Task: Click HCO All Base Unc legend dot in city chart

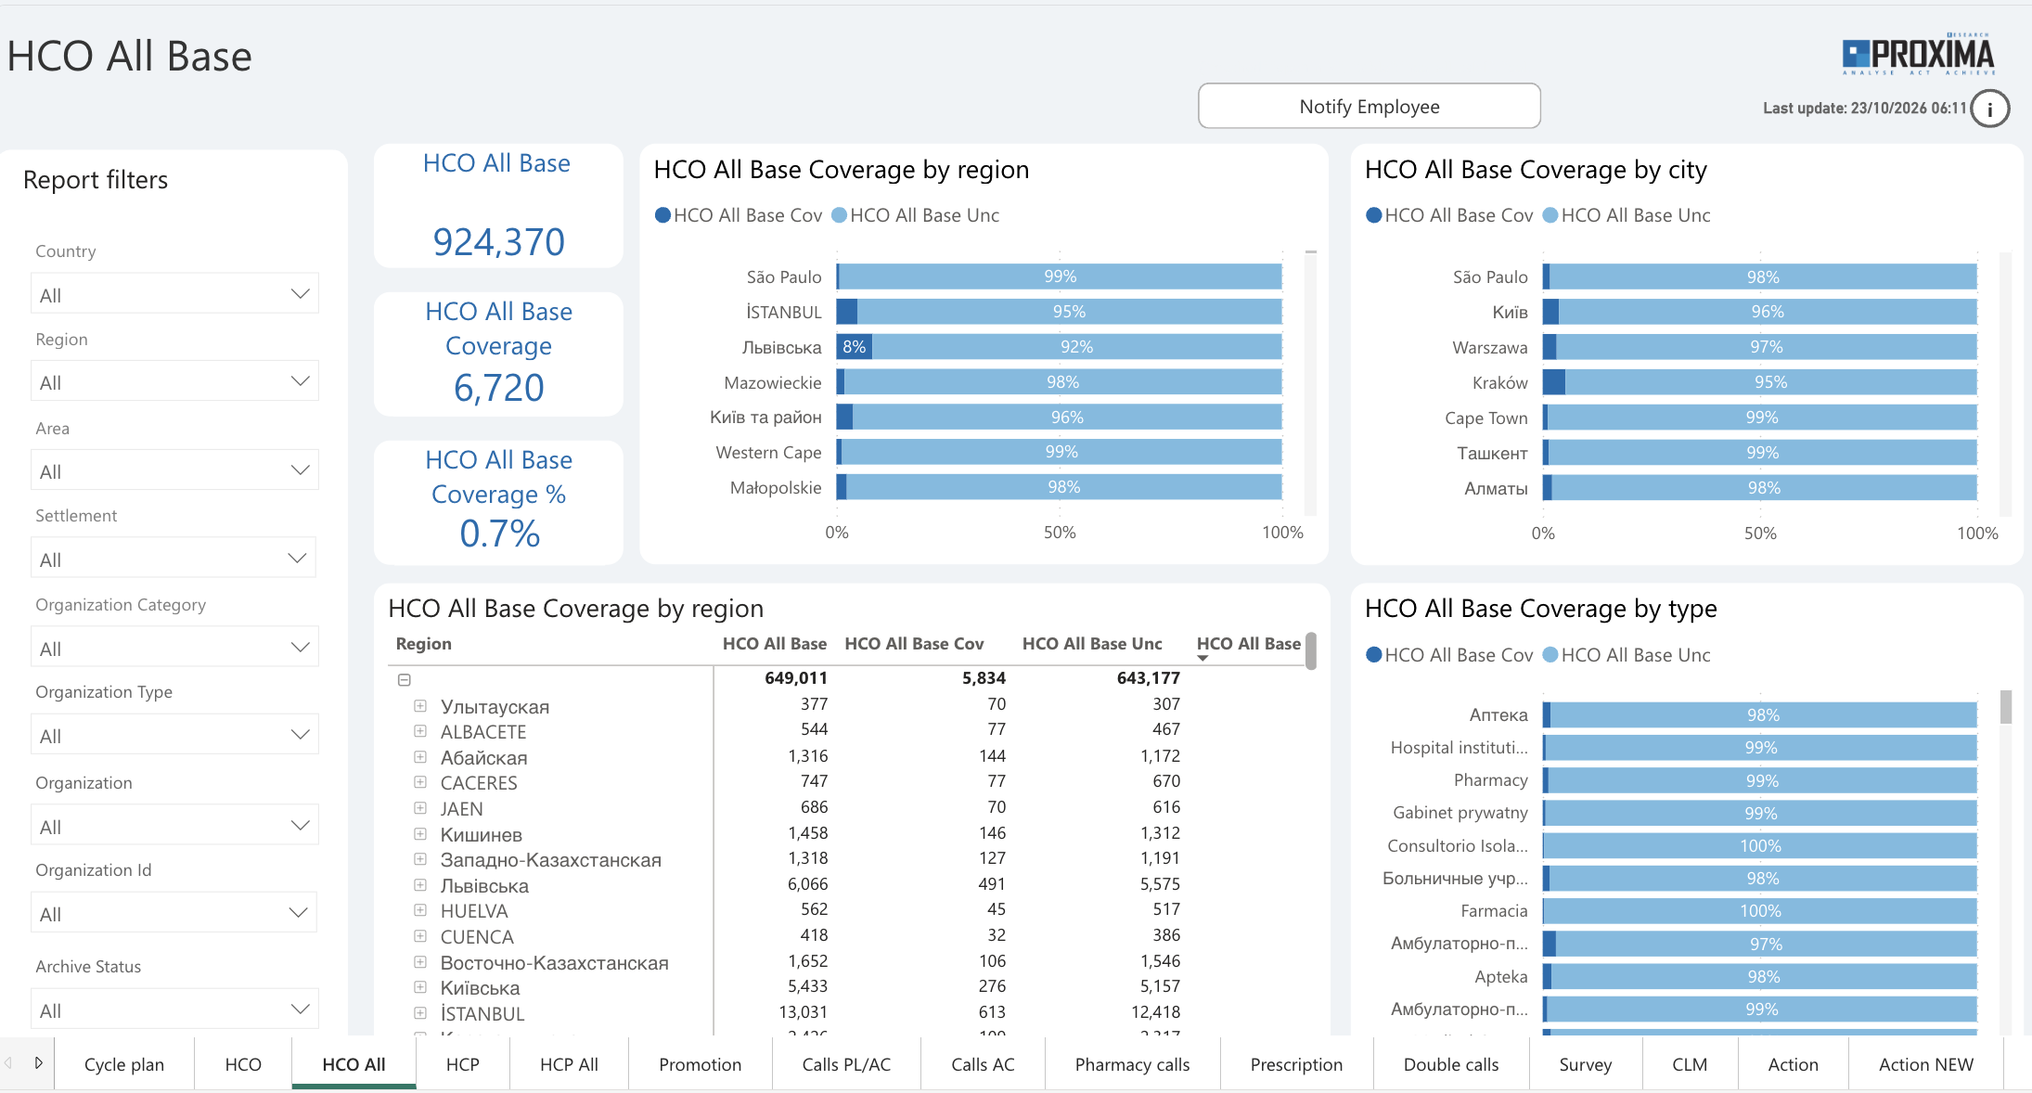Action: pos(1550,215)
